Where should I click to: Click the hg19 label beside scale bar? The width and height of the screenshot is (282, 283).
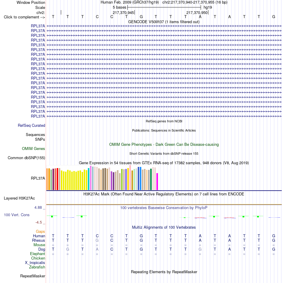point(208,7)
